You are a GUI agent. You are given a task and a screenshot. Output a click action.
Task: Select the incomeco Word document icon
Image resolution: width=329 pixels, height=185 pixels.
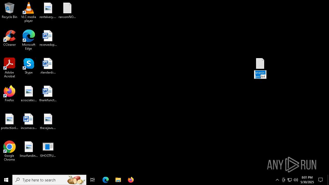pyautogui.click(x=29, y=122)
